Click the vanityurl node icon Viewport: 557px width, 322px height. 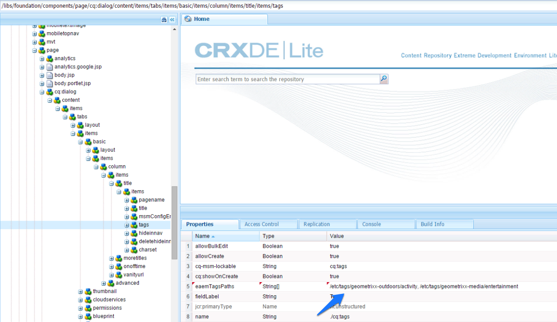119,274
